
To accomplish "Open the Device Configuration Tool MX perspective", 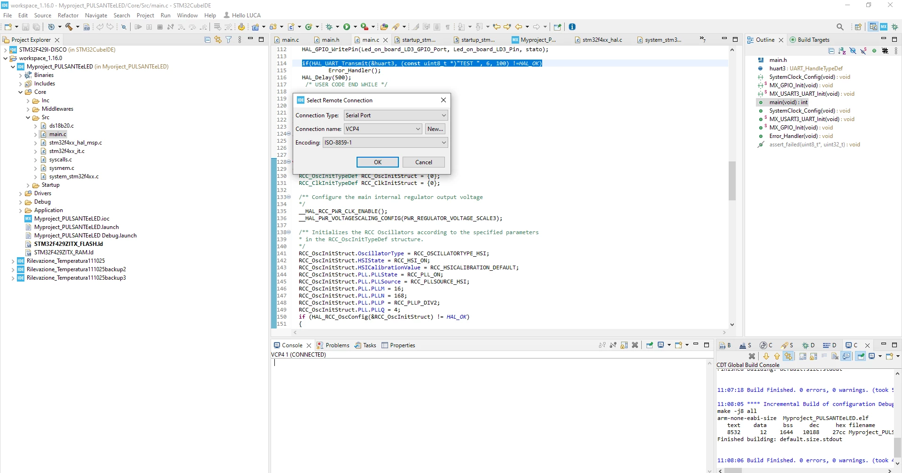I will pyautogui.click(x=884, y=27).
